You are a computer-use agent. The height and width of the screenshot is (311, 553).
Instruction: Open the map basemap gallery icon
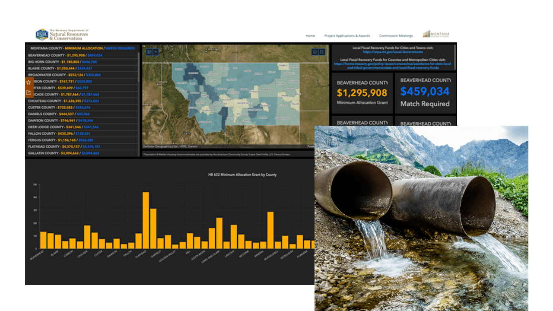[x=149, y=52]
